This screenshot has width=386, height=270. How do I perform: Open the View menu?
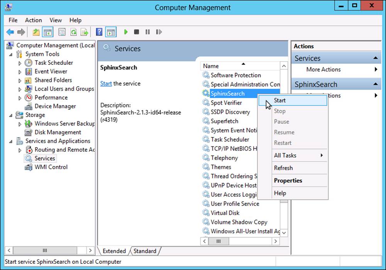[x=56, y=20]
